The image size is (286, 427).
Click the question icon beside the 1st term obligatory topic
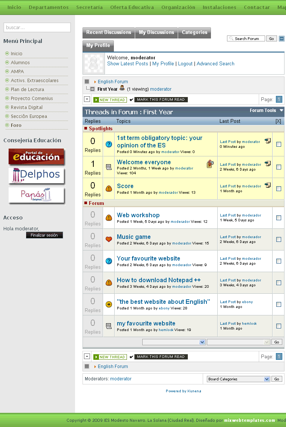109,144
